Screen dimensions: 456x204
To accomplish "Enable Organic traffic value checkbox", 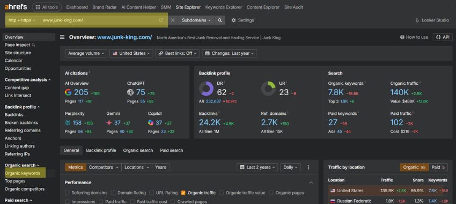I will click(x=222, y=193).
